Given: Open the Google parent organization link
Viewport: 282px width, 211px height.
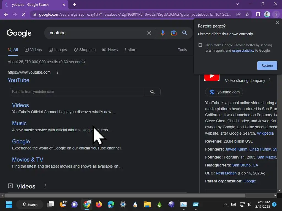Looking at the screenshot, I should pyautogui.click(x=250, y=181).
